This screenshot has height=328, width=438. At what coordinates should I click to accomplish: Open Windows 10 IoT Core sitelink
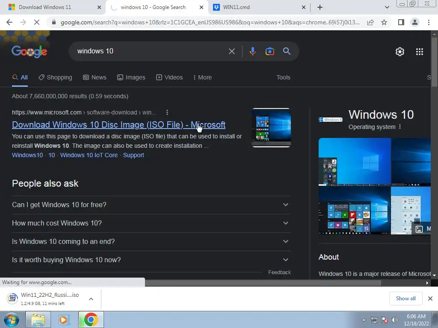coord(89,155)
